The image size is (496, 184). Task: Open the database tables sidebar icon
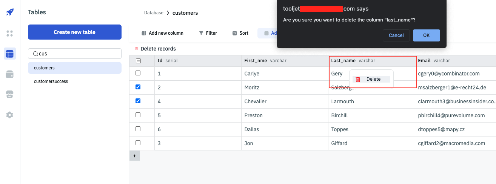tap(10, 54)
